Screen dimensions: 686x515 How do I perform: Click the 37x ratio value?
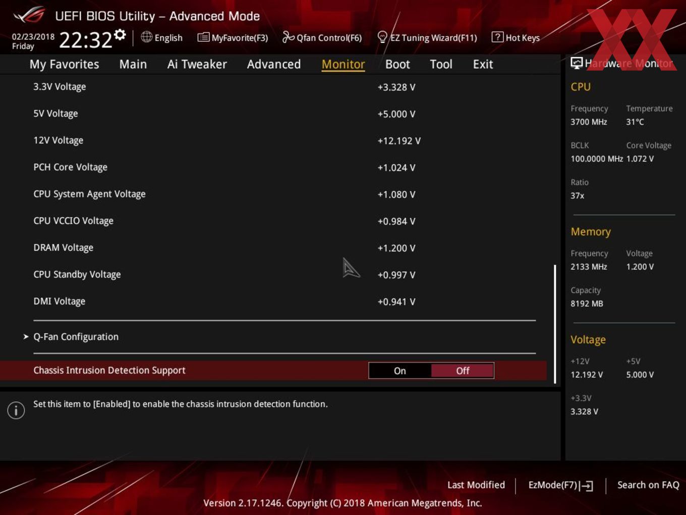coord(578,195)
